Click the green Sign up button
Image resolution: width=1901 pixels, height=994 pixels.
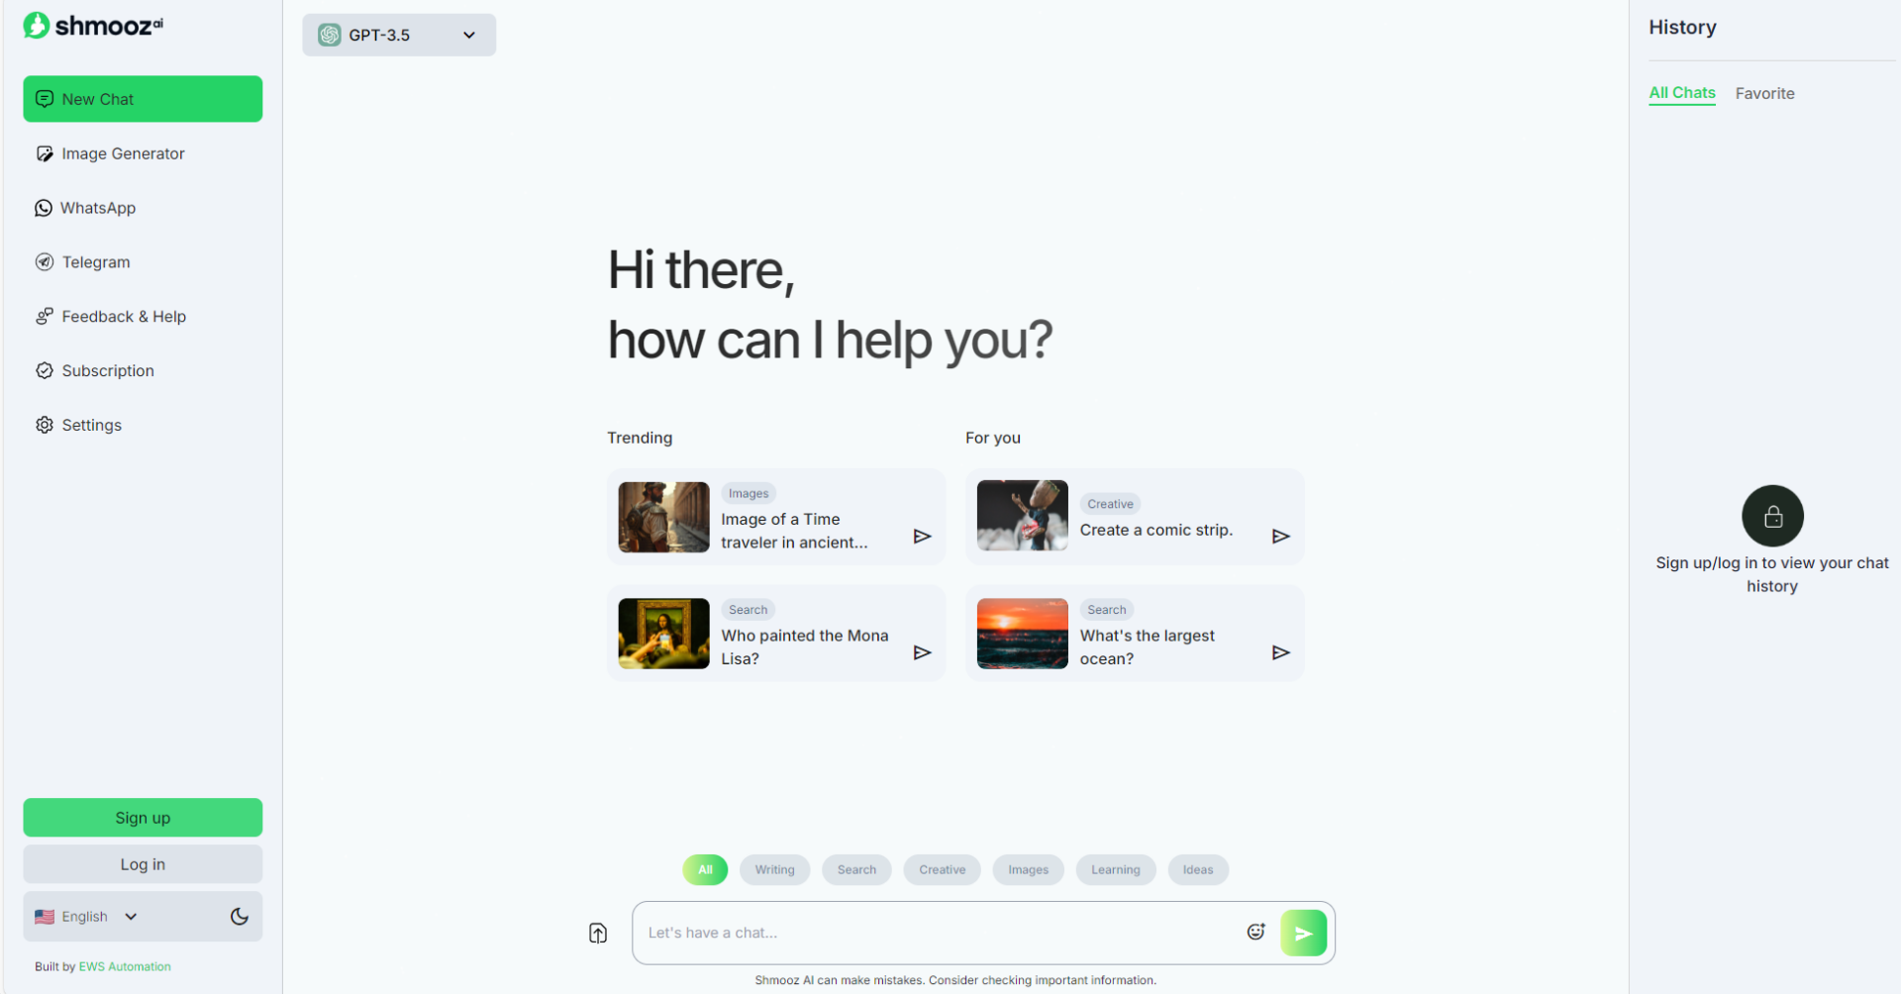(143, 818)
